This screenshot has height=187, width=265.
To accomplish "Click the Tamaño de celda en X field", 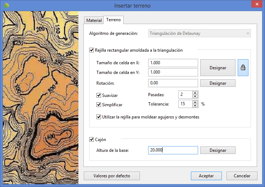I will point(173,63).
